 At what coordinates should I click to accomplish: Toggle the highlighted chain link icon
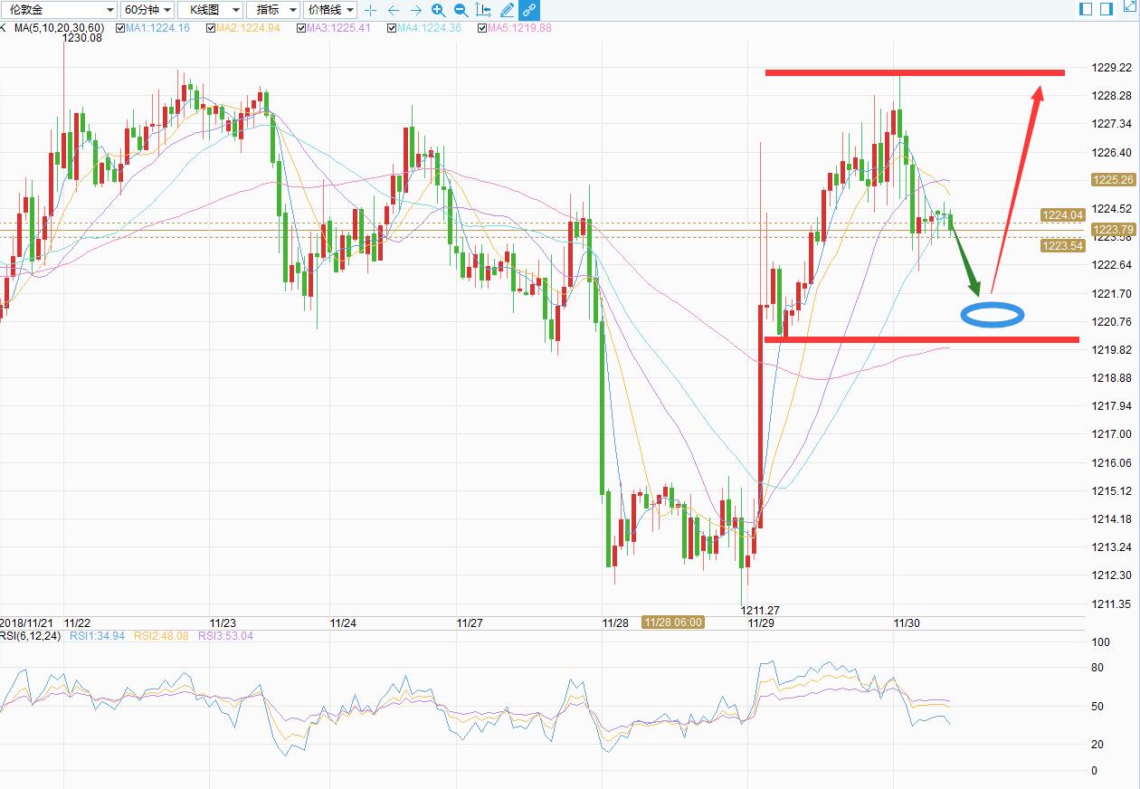click(529, 10)
